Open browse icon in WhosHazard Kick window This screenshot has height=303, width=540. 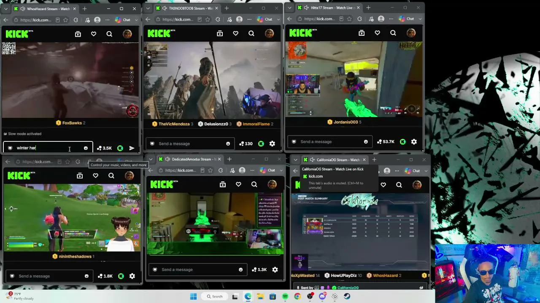(x=78, y=34)
